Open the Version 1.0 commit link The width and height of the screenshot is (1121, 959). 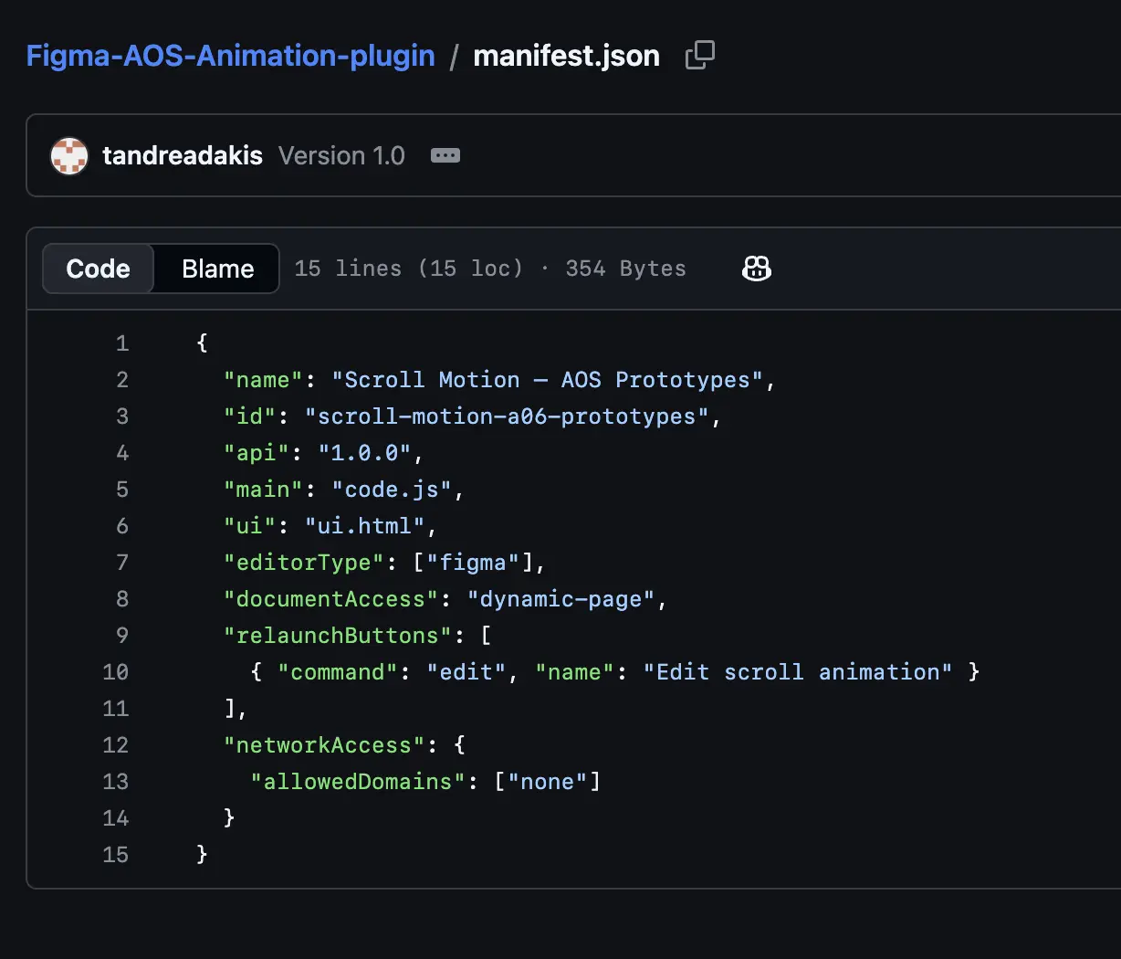click(341, 155)
